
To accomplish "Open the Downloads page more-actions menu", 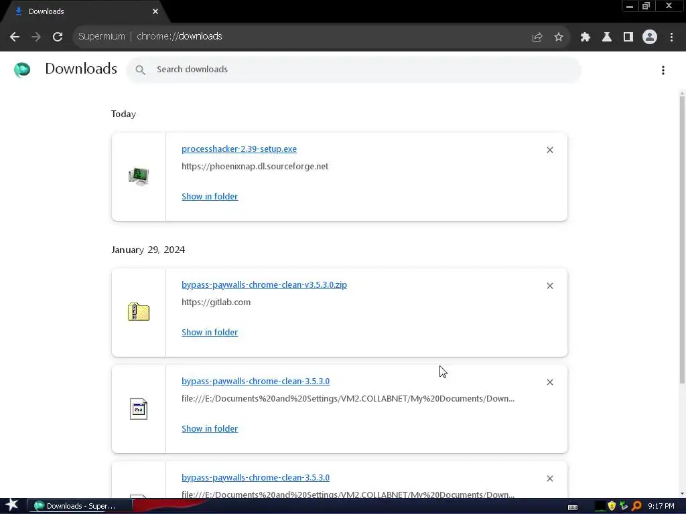I will point(663,70).
